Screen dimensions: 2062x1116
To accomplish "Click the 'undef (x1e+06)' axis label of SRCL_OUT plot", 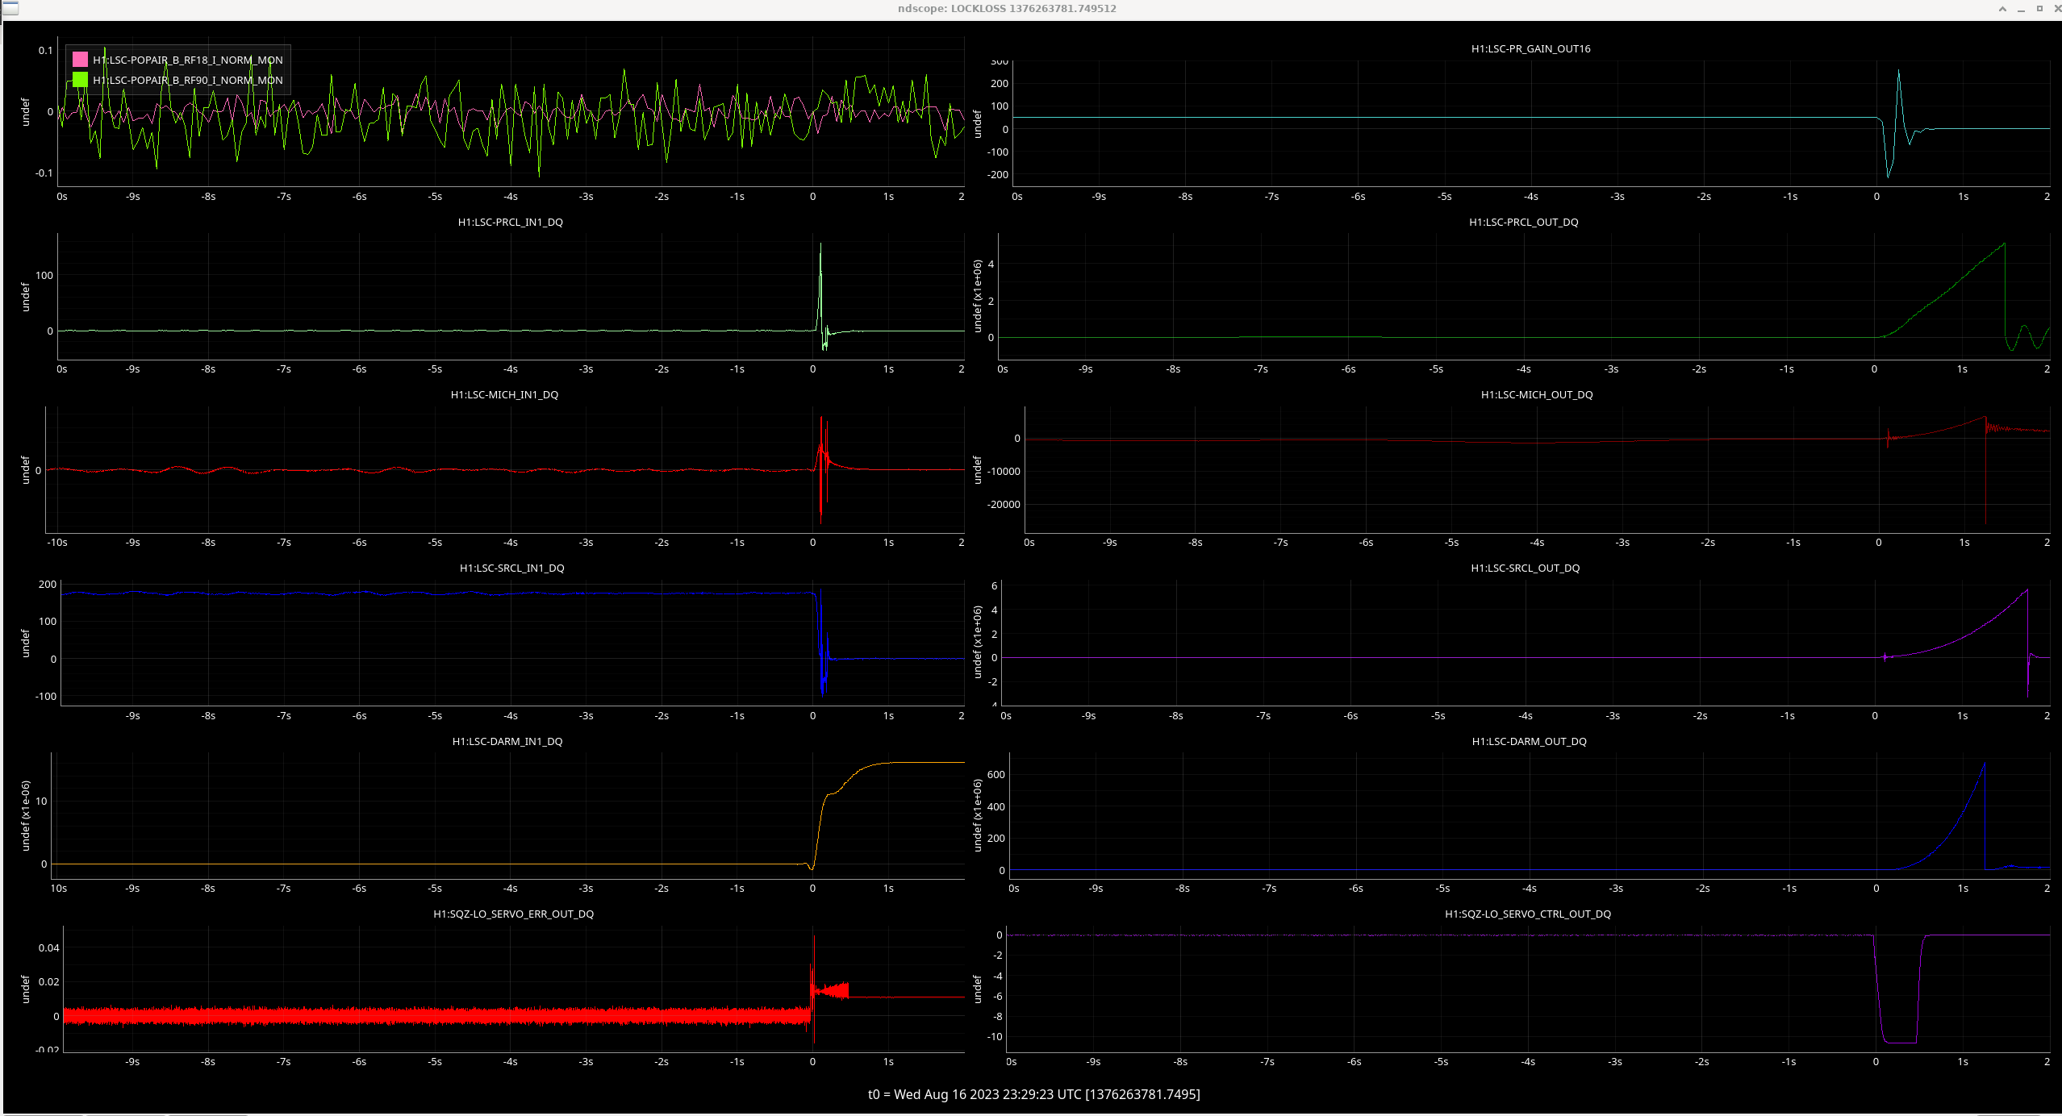I will (979, 643).
